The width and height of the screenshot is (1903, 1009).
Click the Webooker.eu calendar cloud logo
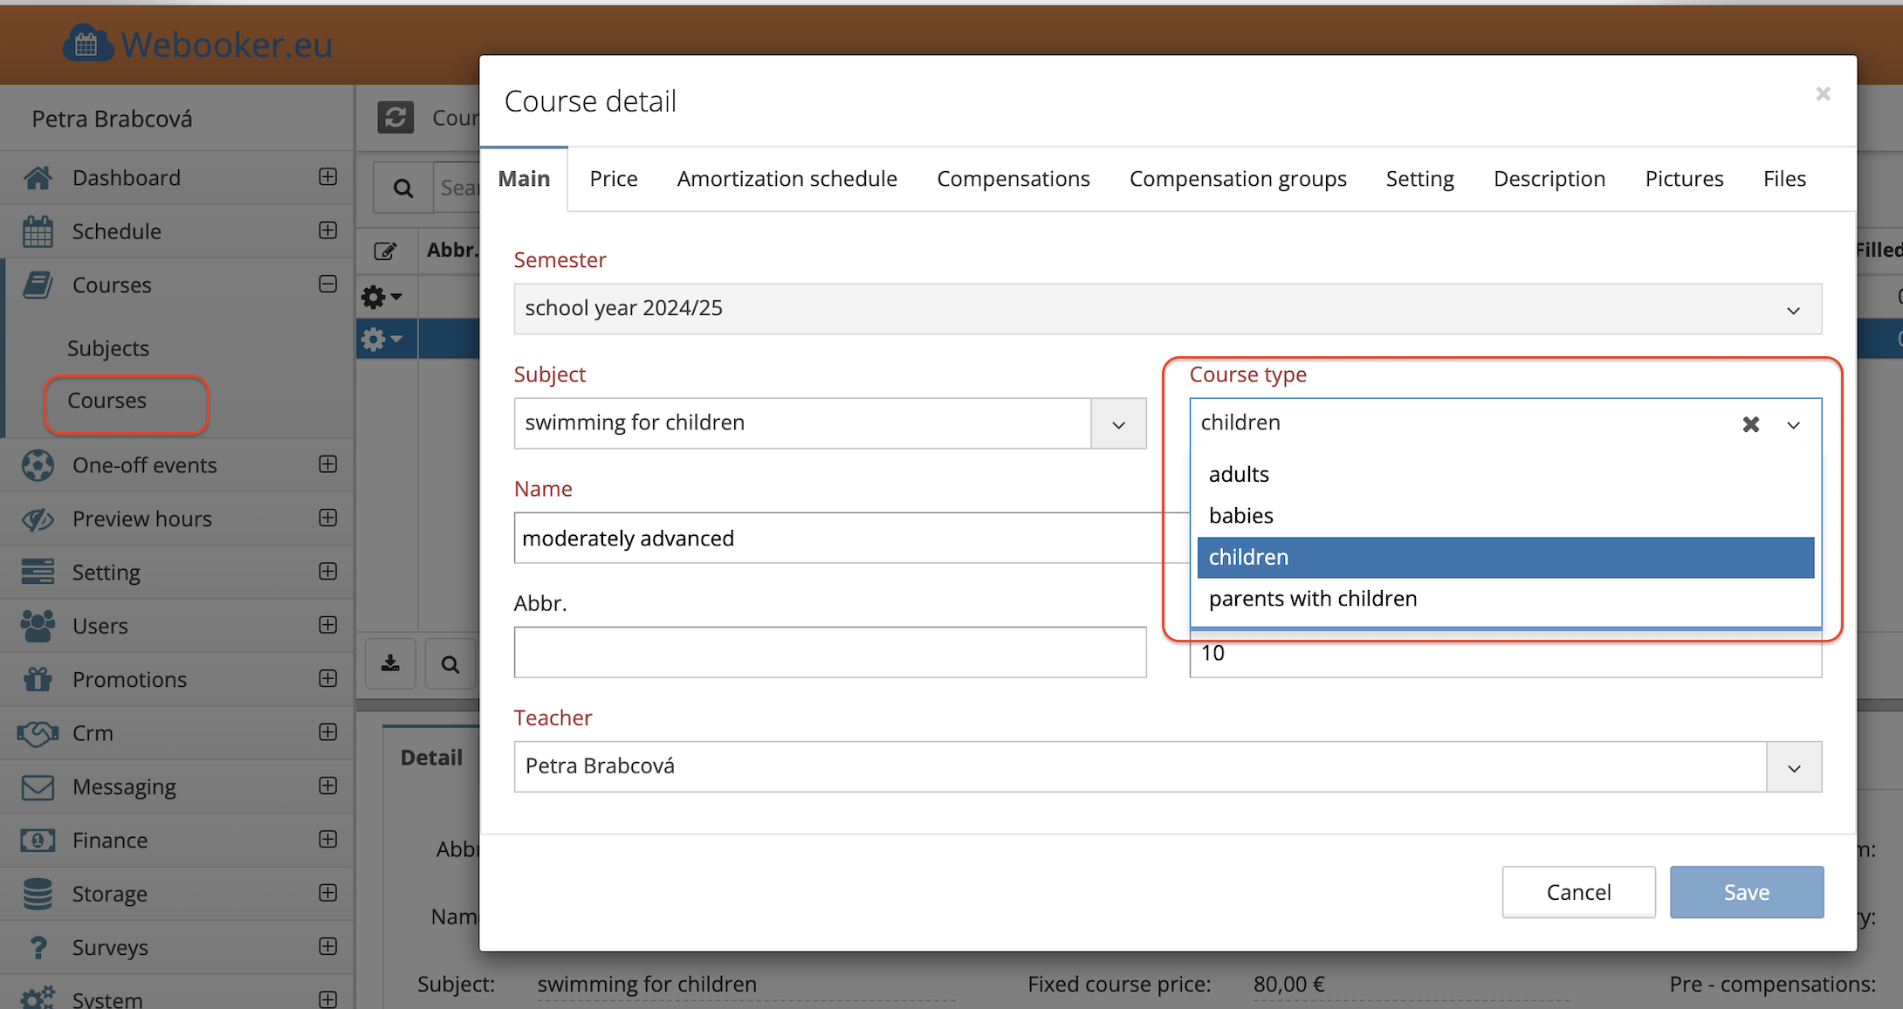point(87,44)
